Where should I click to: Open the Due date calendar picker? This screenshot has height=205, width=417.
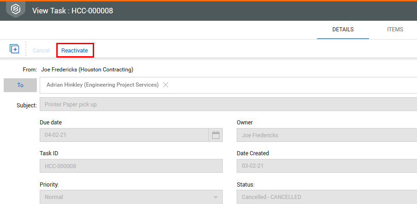[x=215, y=135]
